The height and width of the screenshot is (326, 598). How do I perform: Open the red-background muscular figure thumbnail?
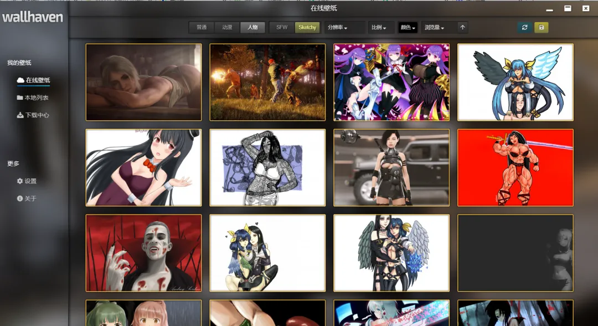(x=515, y=167)
